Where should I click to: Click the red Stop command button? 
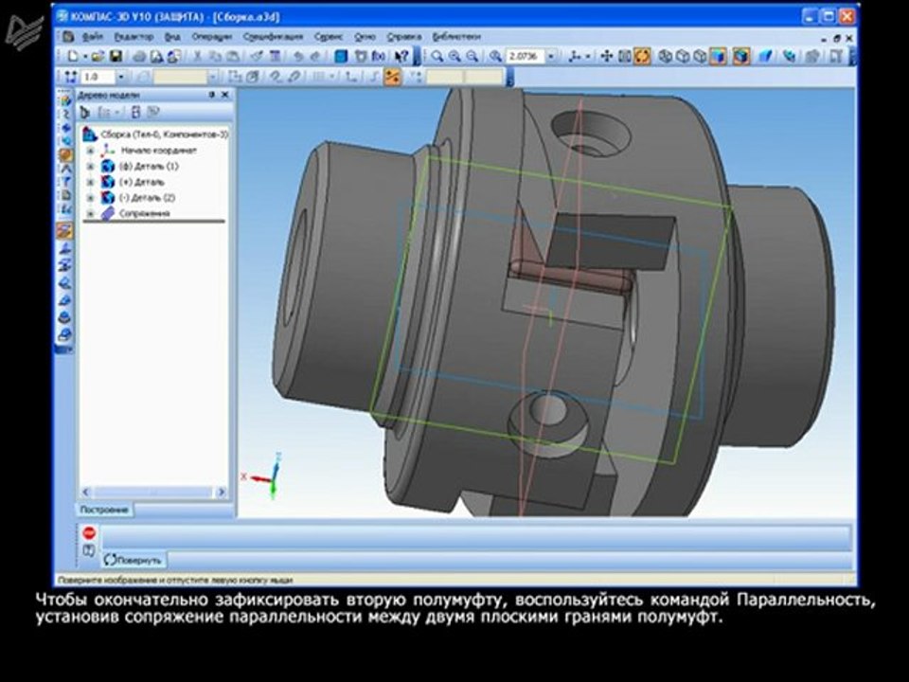pyautogui.click(x=89, y=532)
